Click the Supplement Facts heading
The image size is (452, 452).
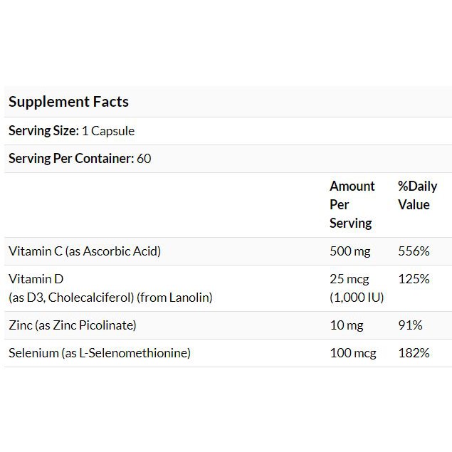coord(68,102)
